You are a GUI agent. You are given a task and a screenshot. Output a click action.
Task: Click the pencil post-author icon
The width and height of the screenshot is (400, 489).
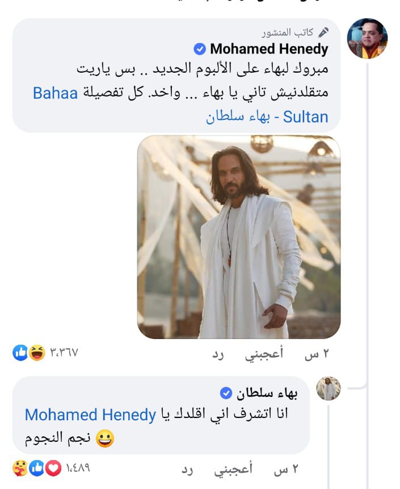tap(323, 32)
